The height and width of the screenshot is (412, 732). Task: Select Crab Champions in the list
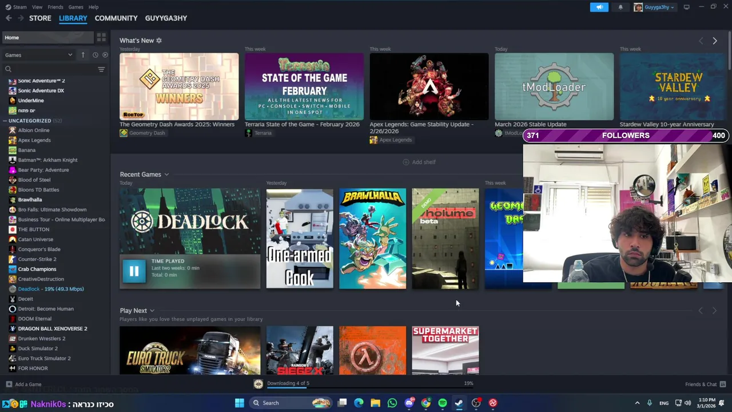[37, 269]
